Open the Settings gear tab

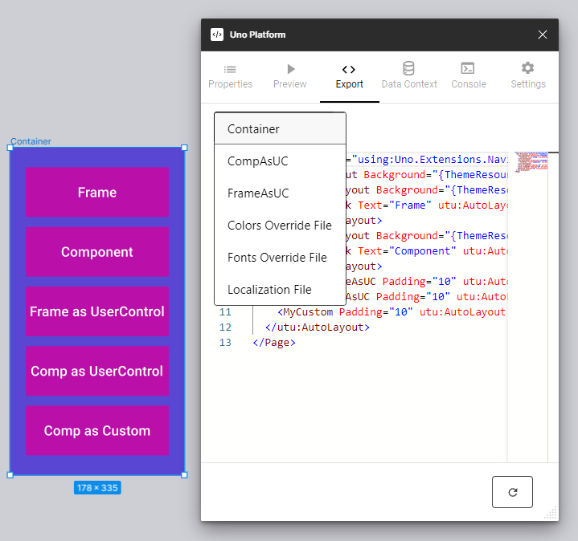(527, 76)
